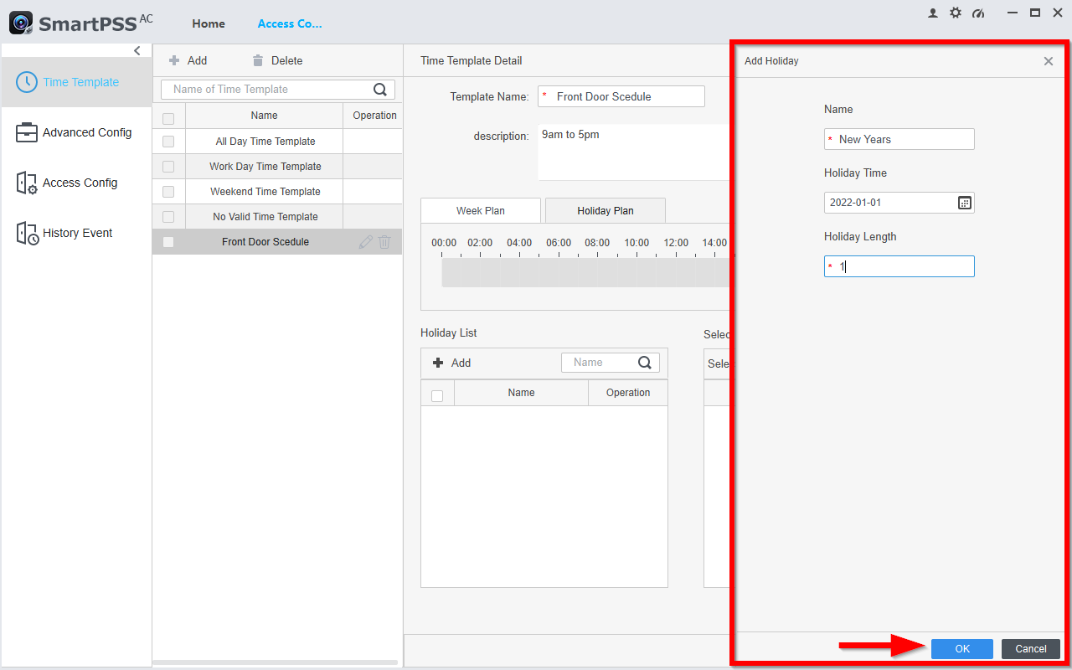Open the Holiday Time calendar picker
1072x670 pixels.
(x=965, y=203)
